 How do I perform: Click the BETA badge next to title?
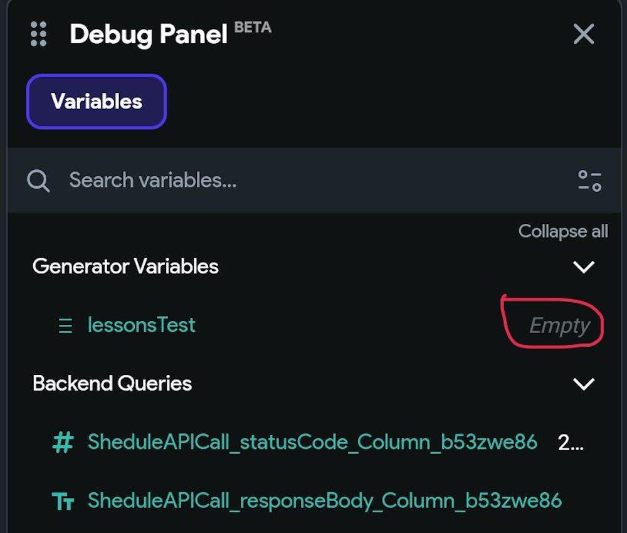tap(253, 28)
